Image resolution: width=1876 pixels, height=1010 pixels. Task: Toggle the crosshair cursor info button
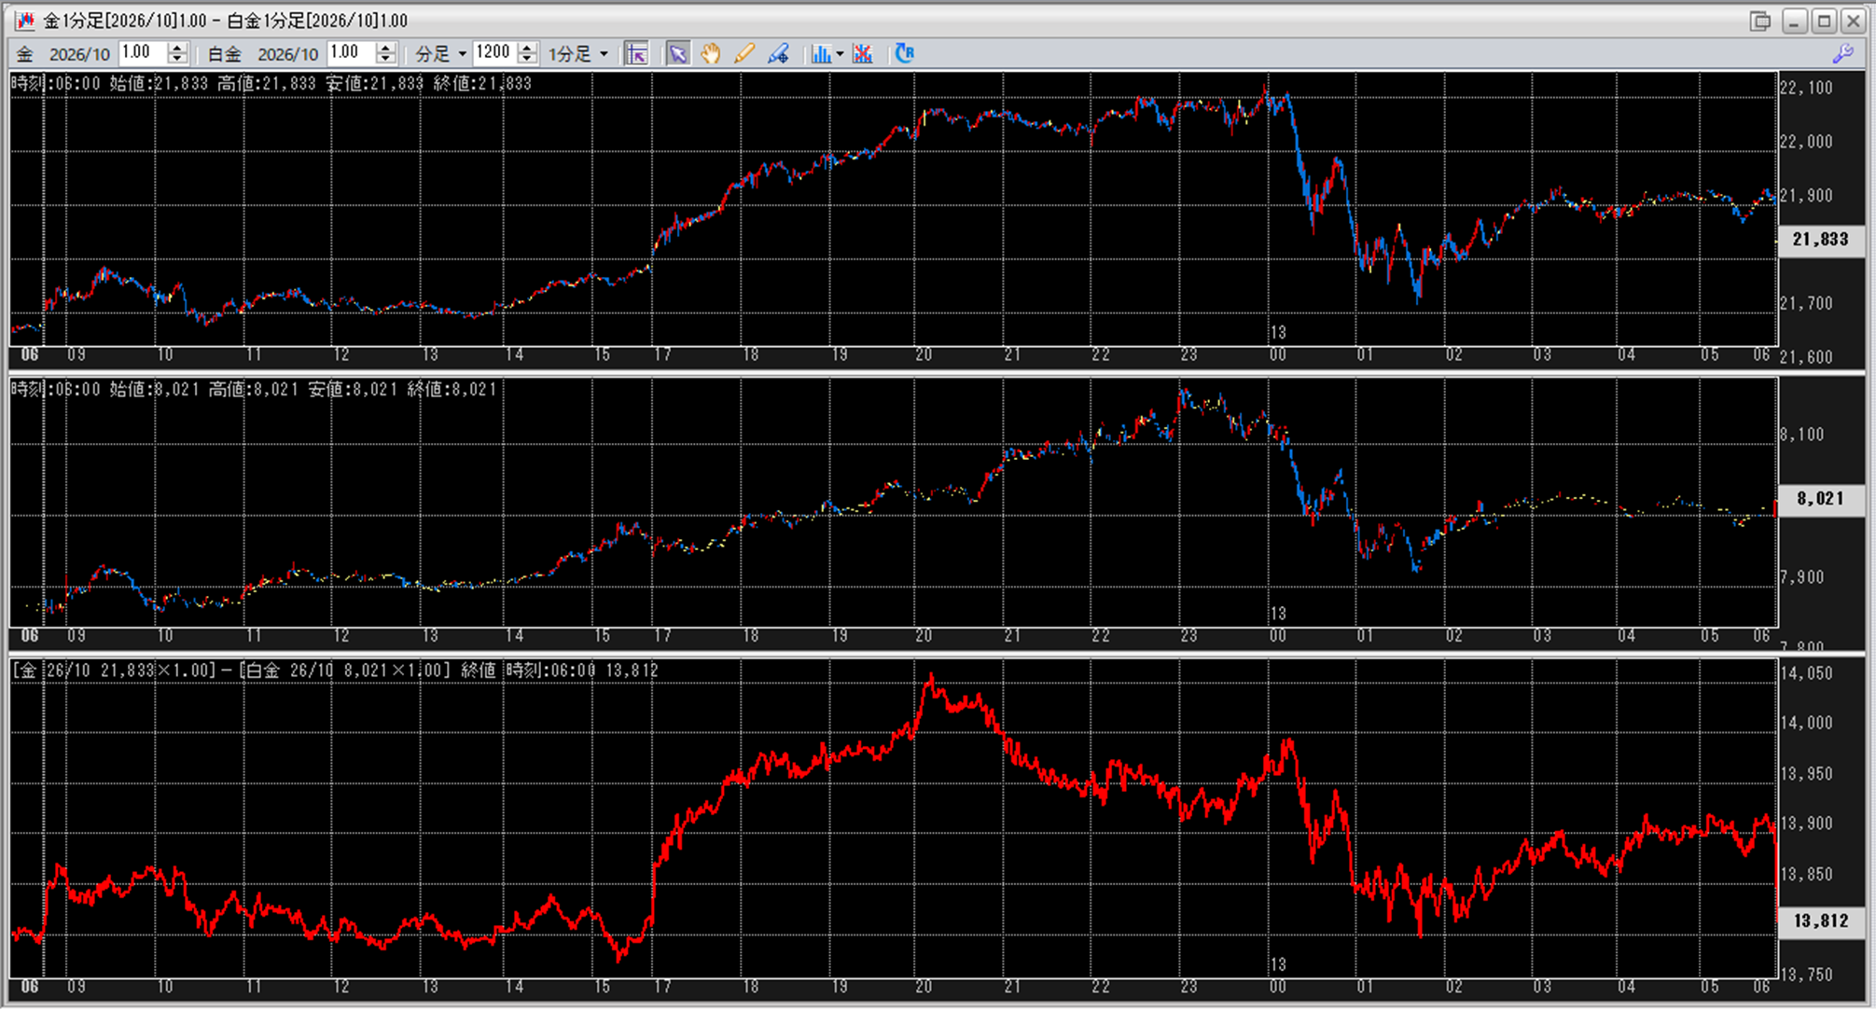coord(636,54)
